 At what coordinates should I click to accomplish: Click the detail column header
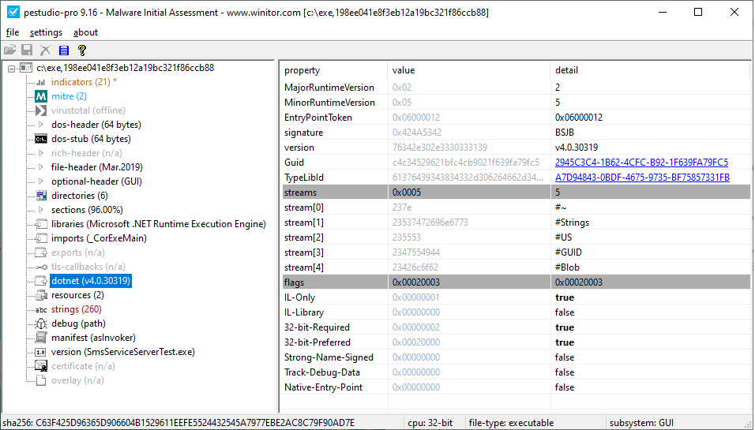649,70
